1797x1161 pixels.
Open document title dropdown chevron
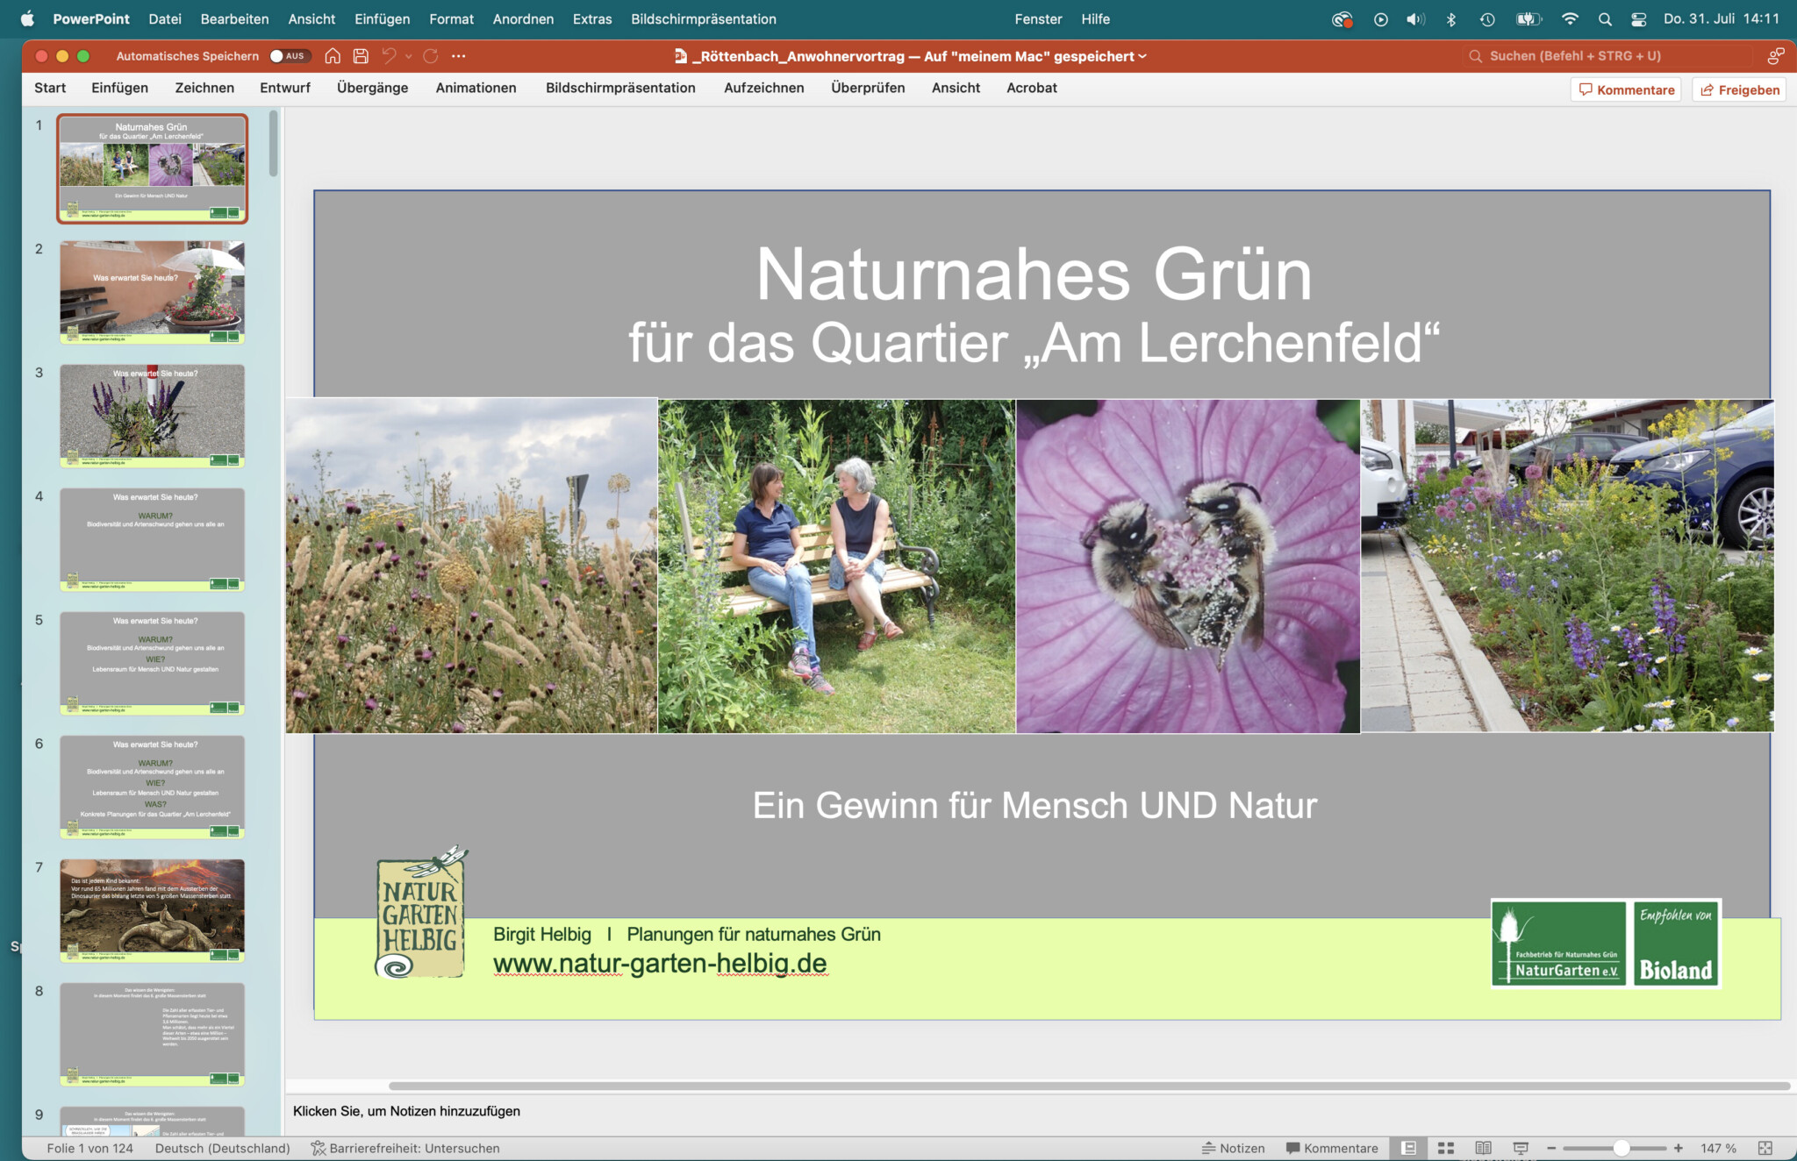click(x=1142, y=56)
